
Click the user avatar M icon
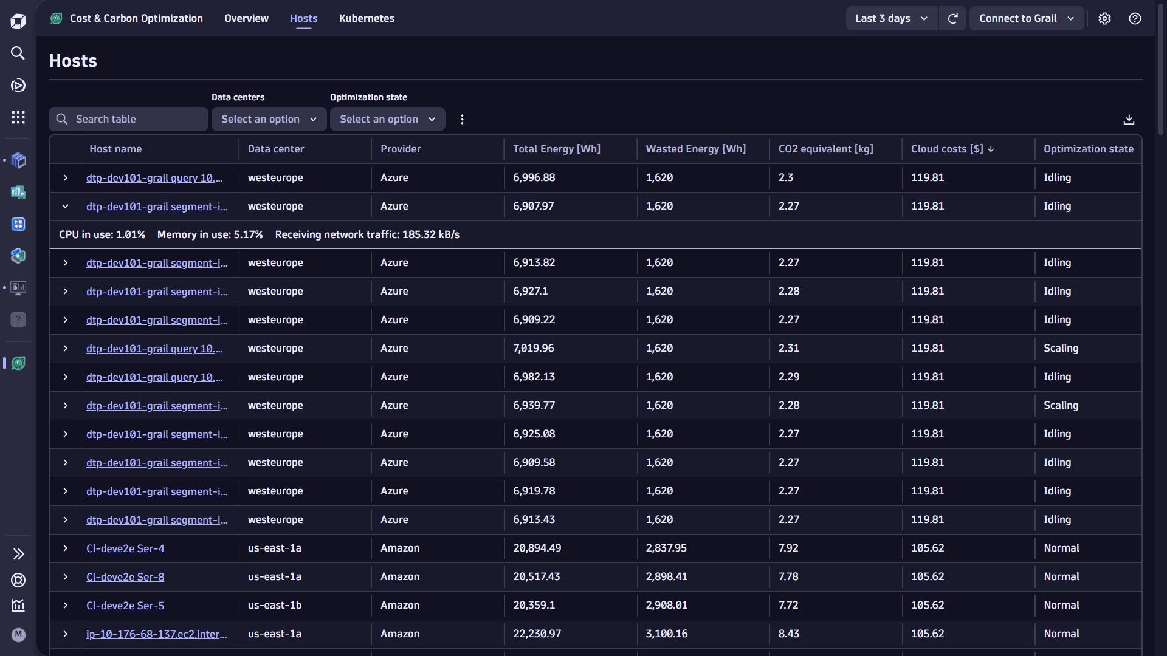(18, 635)
